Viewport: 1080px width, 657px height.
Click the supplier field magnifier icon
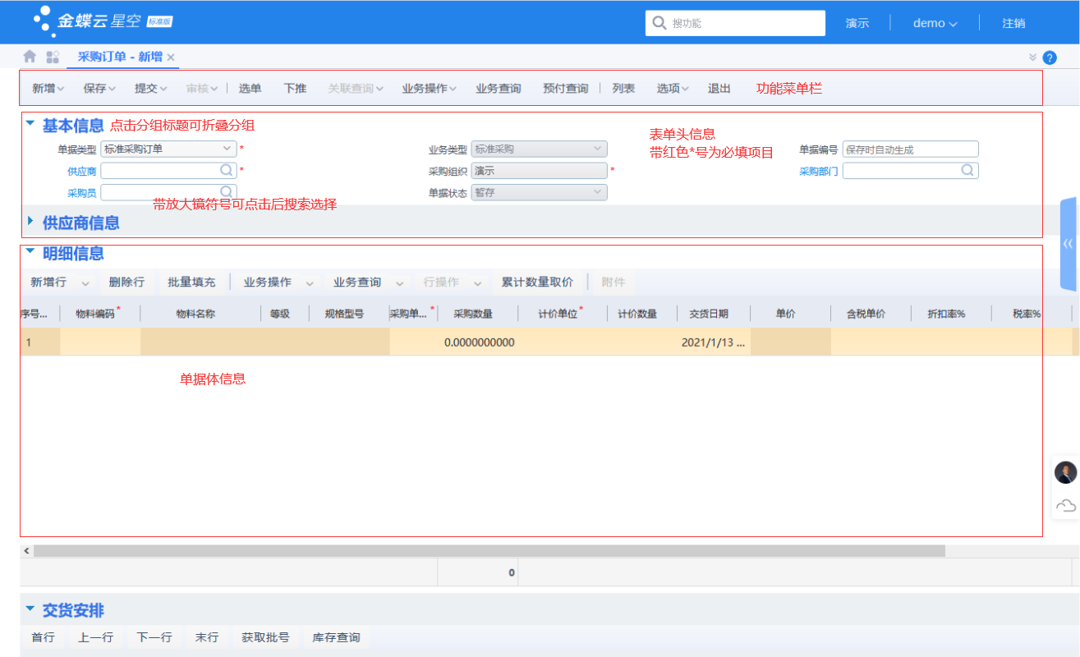pos(226,170)
